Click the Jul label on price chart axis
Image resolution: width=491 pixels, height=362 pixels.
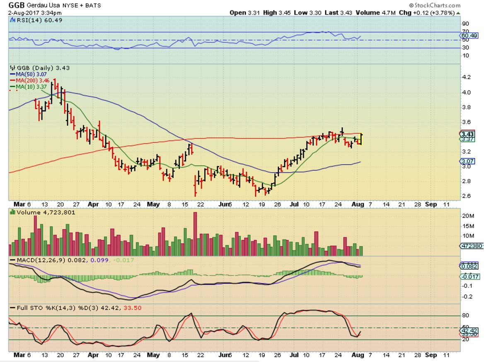point(294,204)
